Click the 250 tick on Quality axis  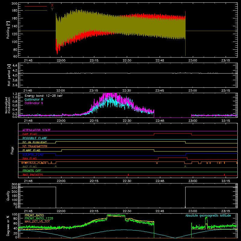[x=14, y=188]
